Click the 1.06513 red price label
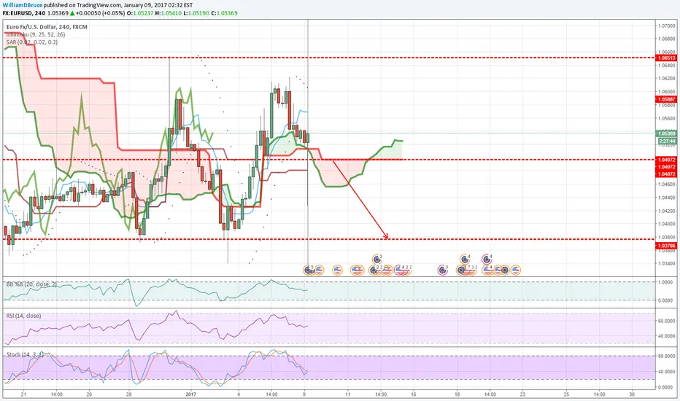The image size is (680, 401). (667, 58)
